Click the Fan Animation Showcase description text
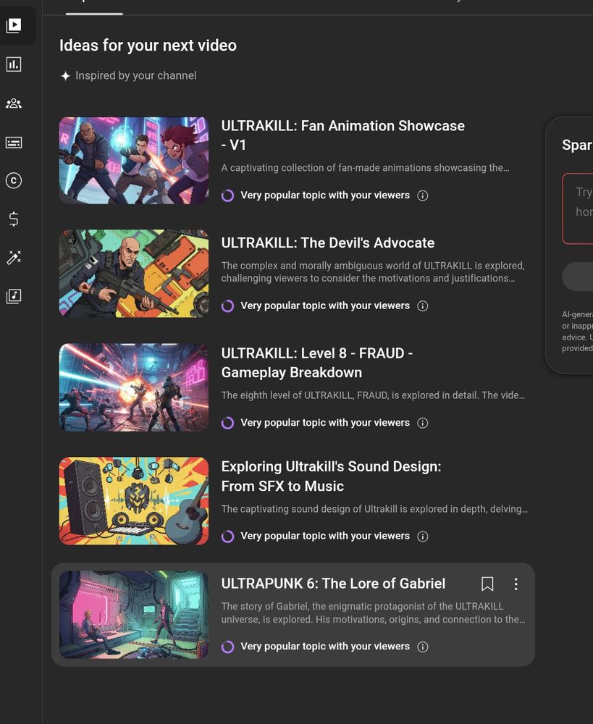The width and height of the screenshot is (593, 724). point(366,168)
